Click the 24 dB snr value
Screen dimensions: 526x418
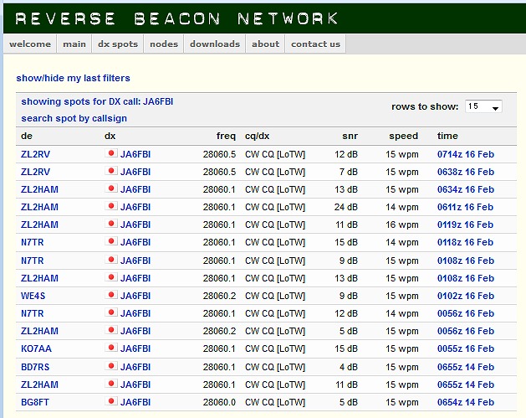tap(346, 207)
